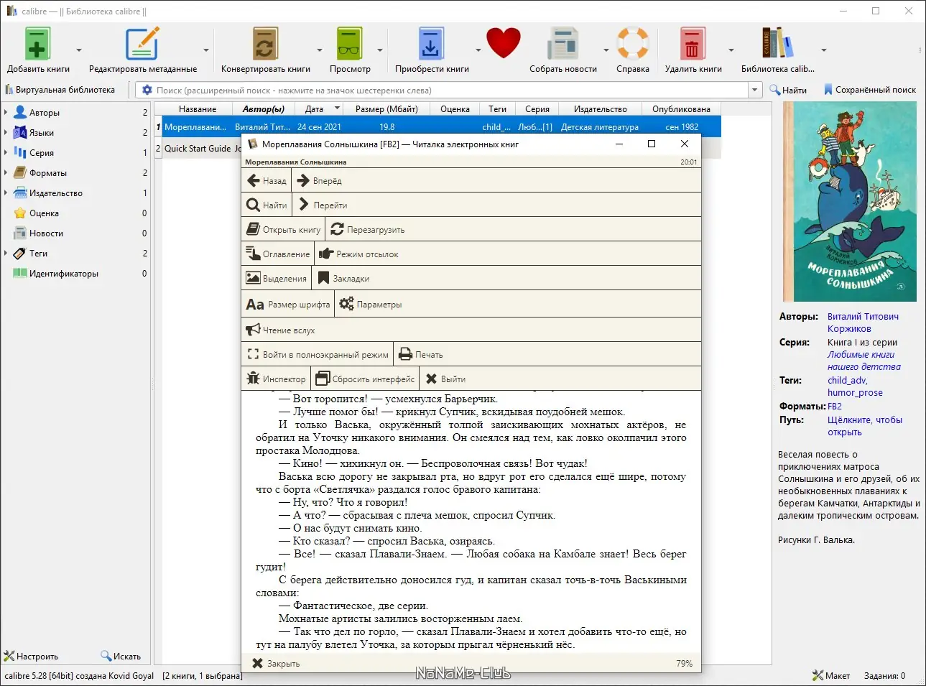Open the Inspector in the viewer
Viewport: 926px width, 686px height.
[x=276, y=379]
